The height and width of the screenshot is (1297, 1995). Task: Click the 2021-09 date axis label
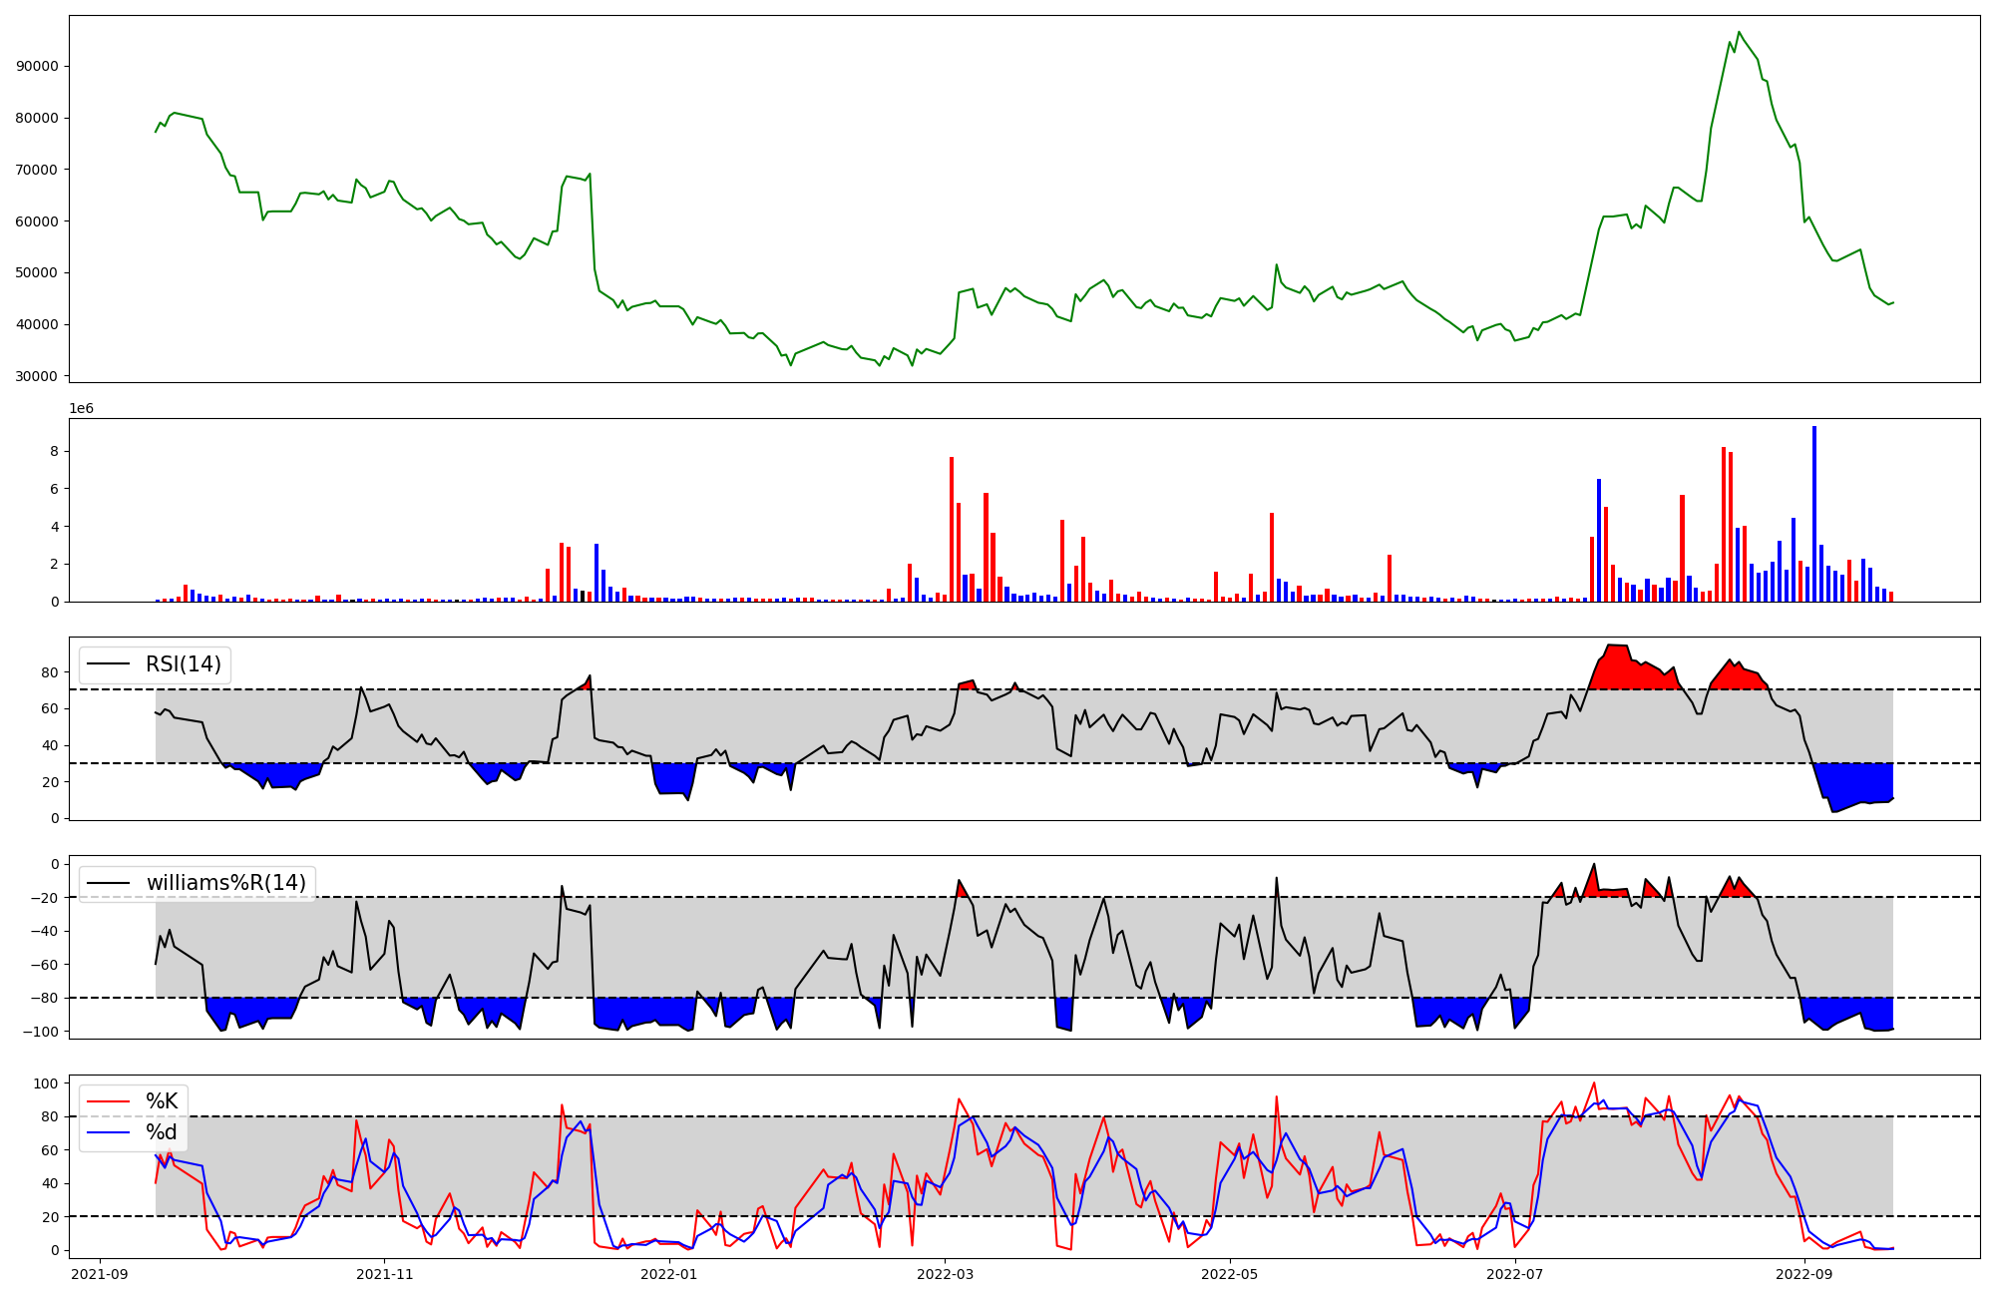[x=100, y=1274]
